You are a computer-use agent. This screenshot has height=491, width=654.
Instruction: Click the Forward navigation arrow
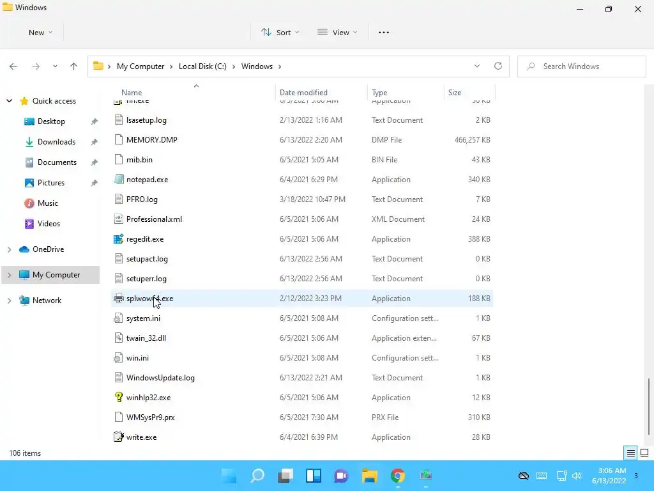[36, 66]
